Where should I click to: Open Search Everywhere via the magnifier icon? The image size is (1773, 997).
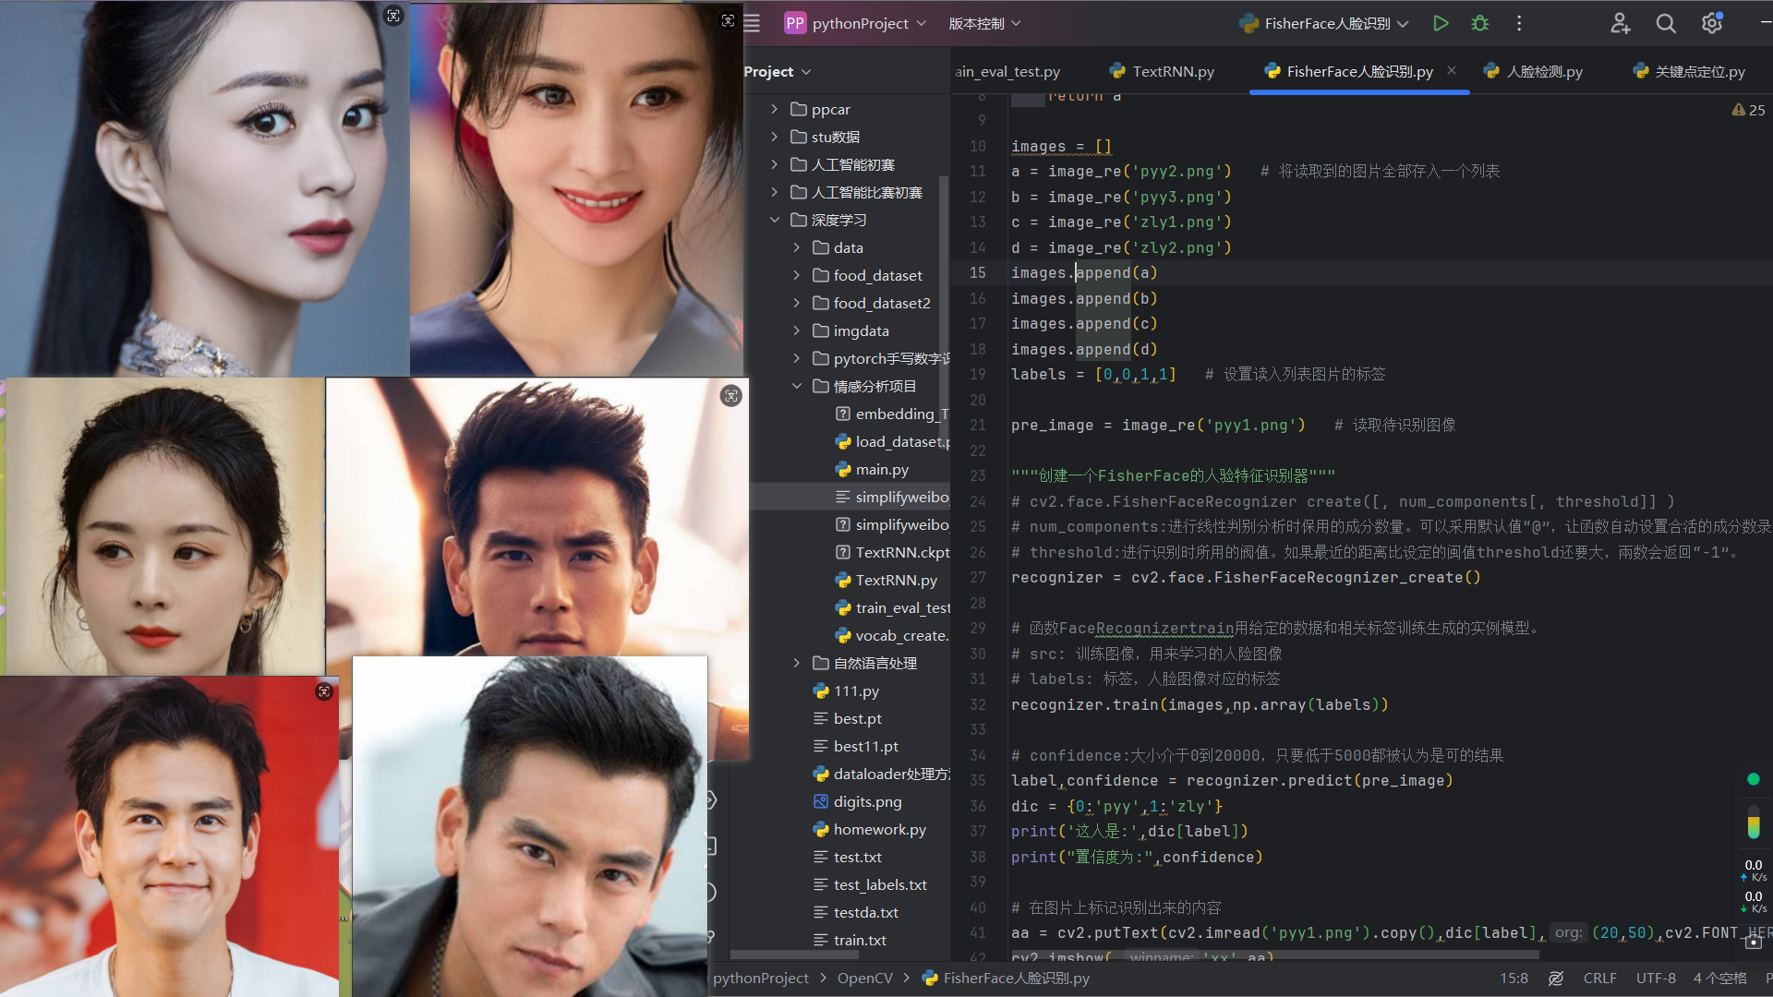pos(1665,24)
